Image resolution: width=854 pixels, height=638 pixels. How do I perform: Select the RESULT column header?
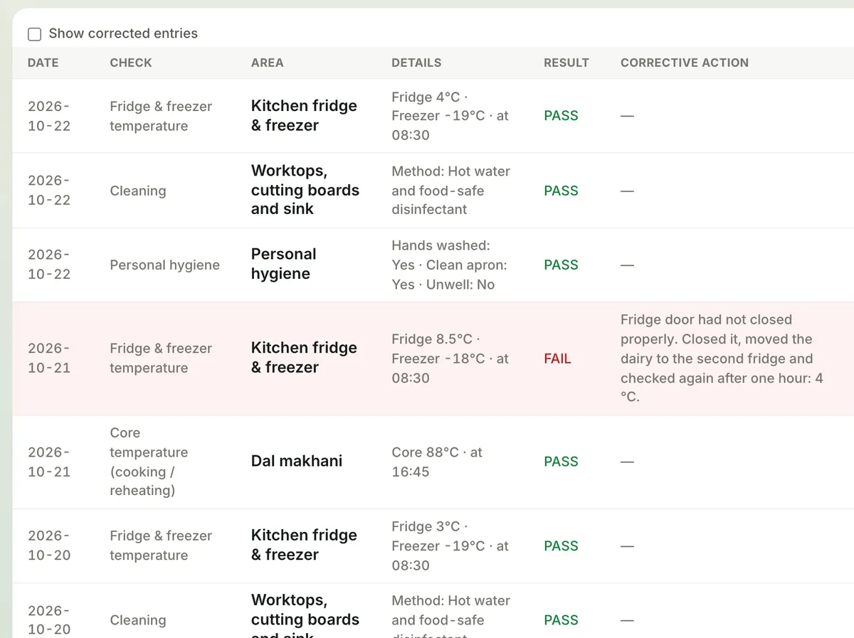[x=566, y=63]
